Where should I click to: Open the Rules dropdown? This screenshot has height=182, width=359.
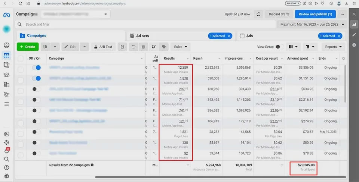[181, 47]
